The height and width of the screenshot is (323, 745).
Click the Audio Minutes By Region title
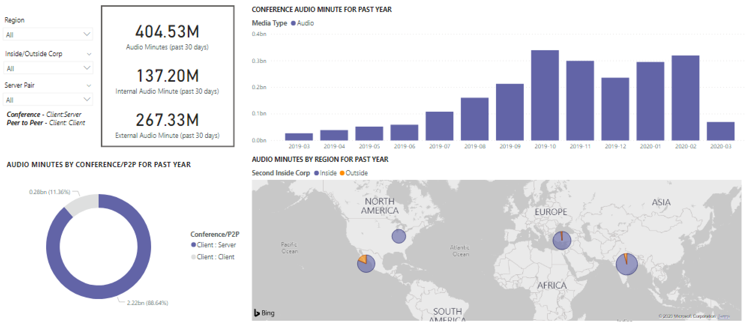pyautogui.click(x=320, y=159)
